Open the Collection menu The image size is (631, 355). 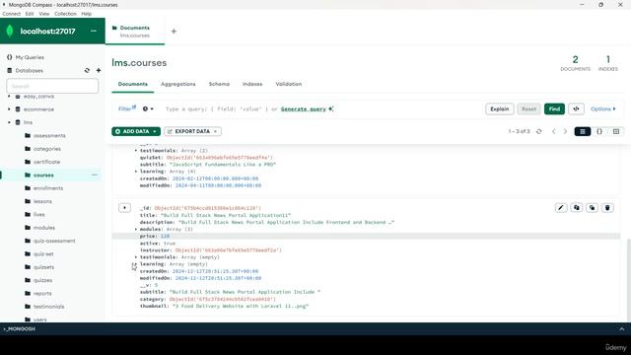click(x=65, y=14)
